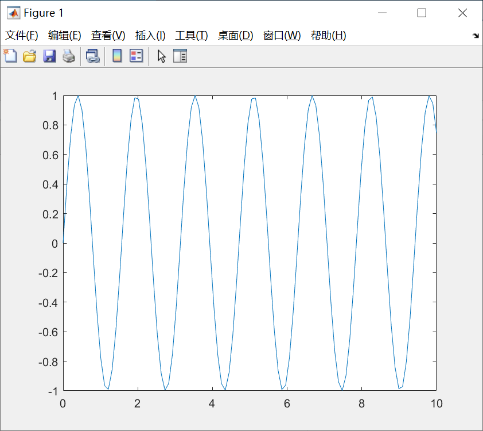Create a new figure
This screenshot has height=431, width=483.
(x=10, y=56)
